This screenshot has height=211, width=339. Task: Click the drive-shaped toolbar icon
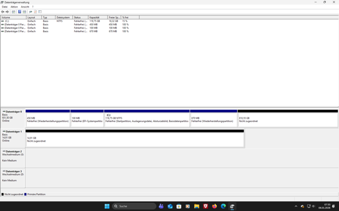(30, 11)
